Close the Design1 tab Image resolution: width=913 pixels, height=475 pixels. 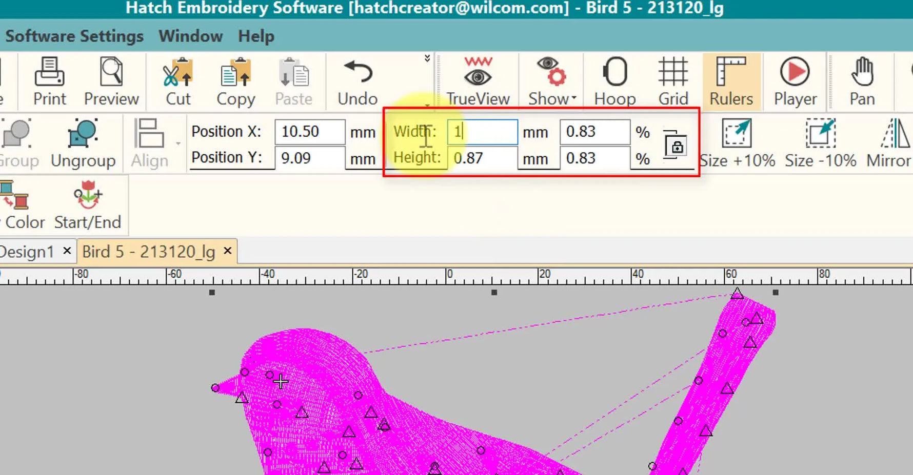(x=67, y=251)
